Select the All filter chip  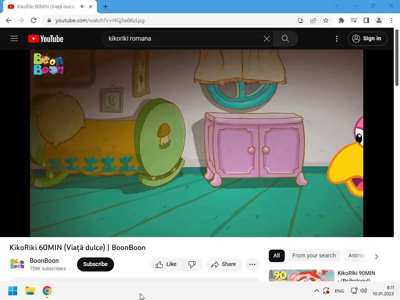click(277, 255)
